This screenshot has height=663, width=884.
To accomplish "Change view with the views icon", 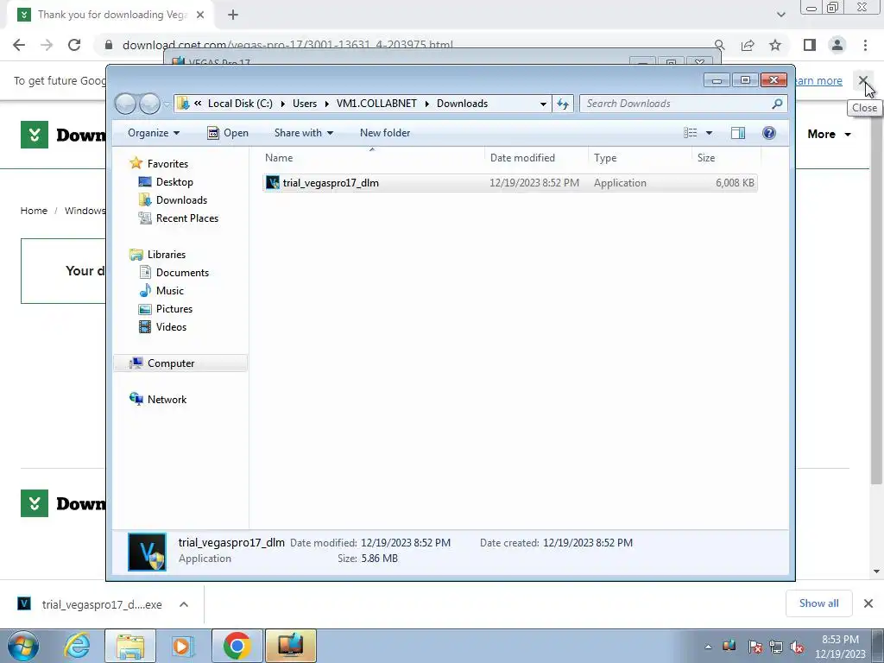I will tap(691, 133).
